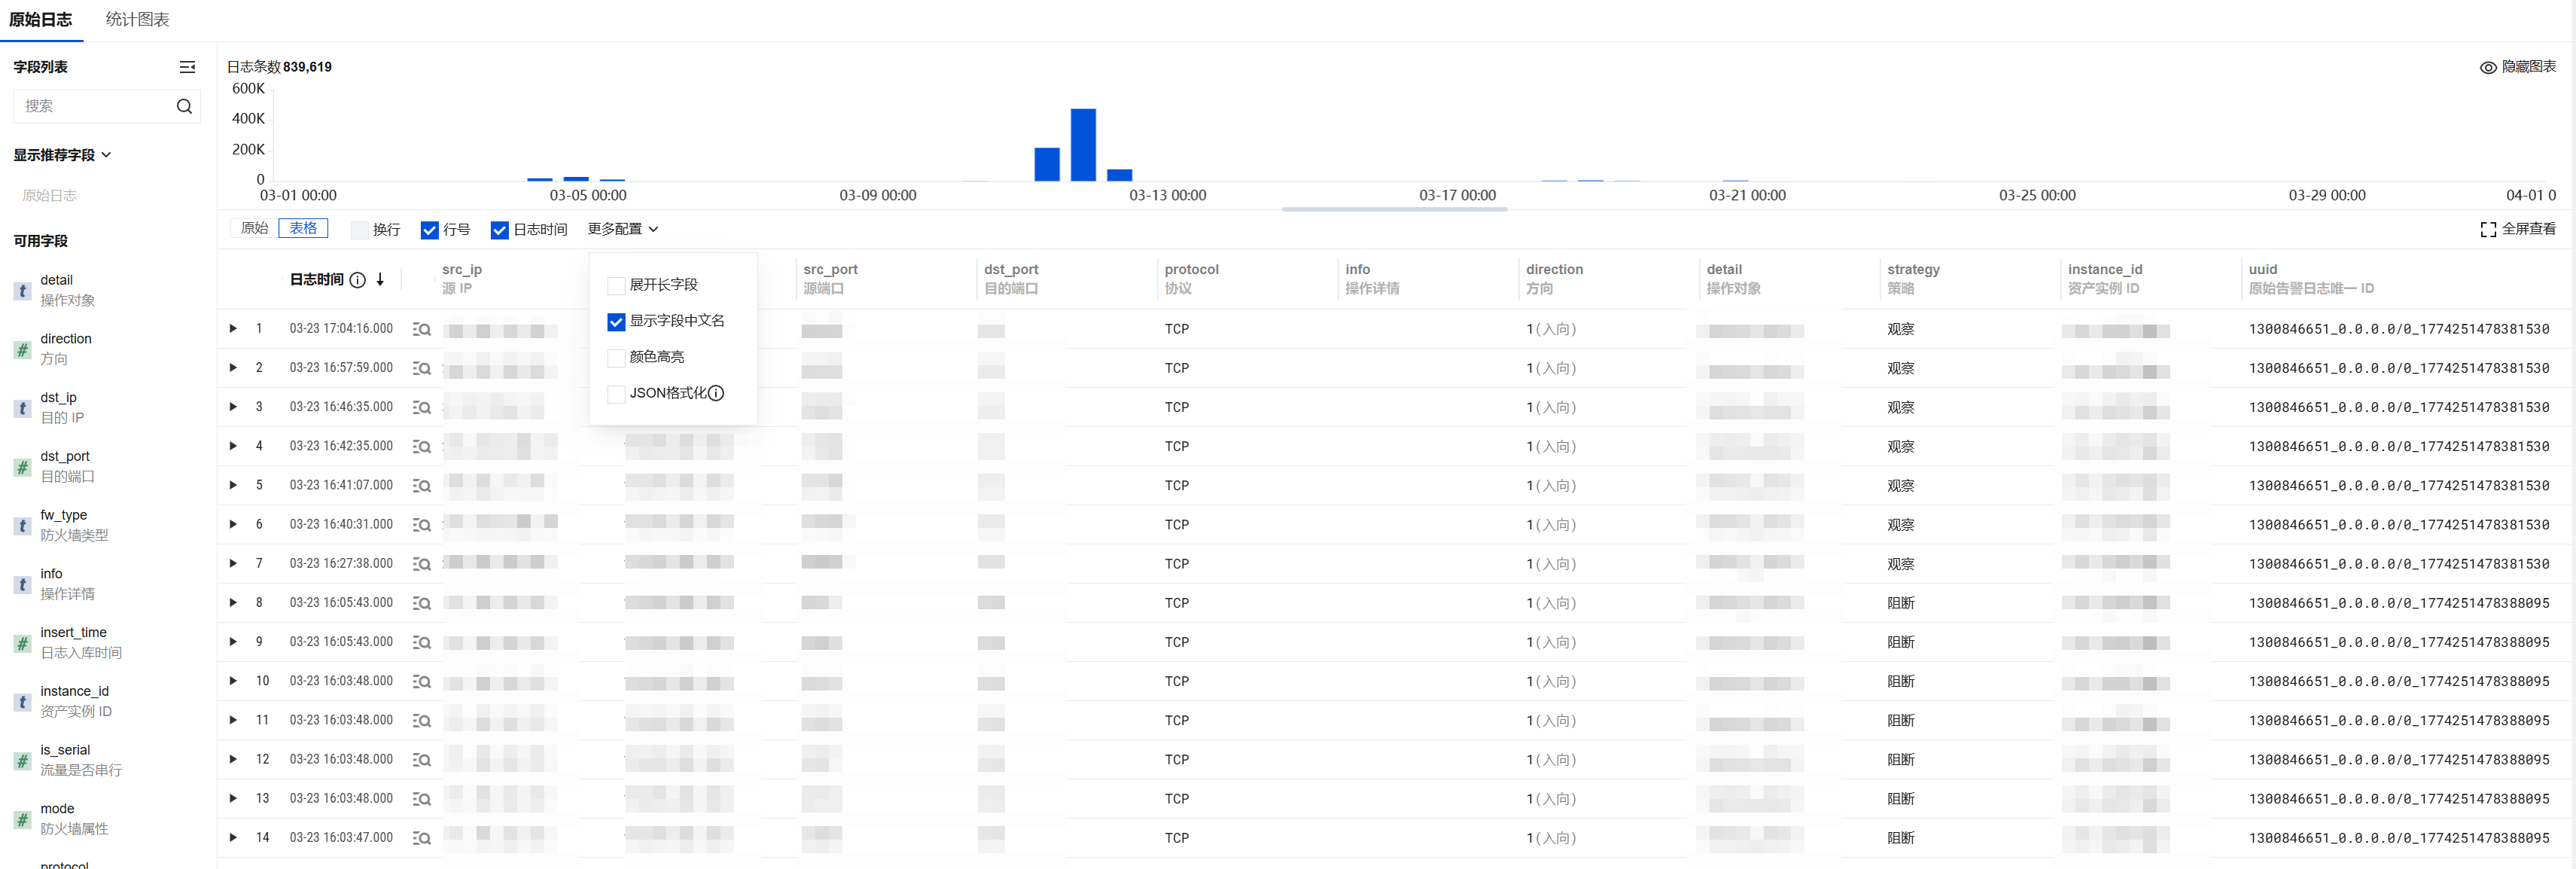The width and height of the screenshot is (2576, 869).
Task: Switch to the statistics chart tab
Action: coord(137,19)
